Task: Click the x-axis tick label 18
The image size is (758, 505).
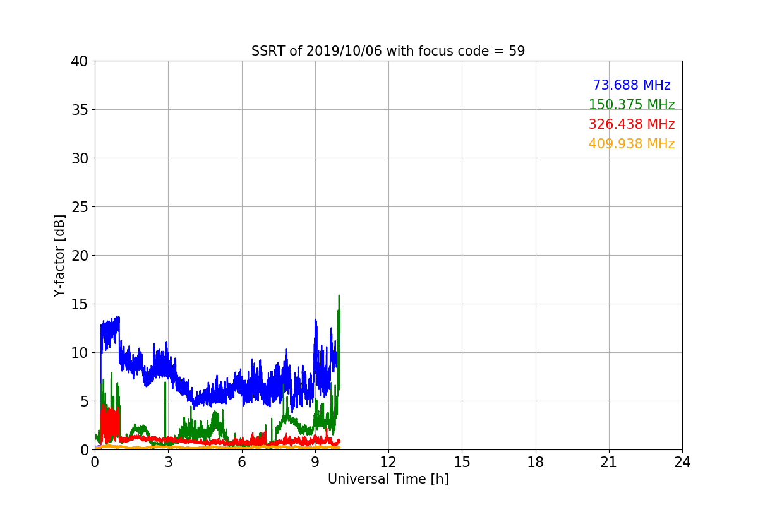Action: tap(535, 462)
